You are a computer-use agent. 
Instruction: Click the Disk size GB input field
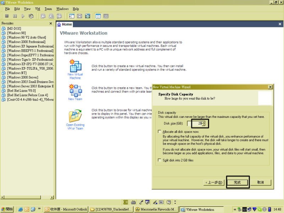point(195,124)
